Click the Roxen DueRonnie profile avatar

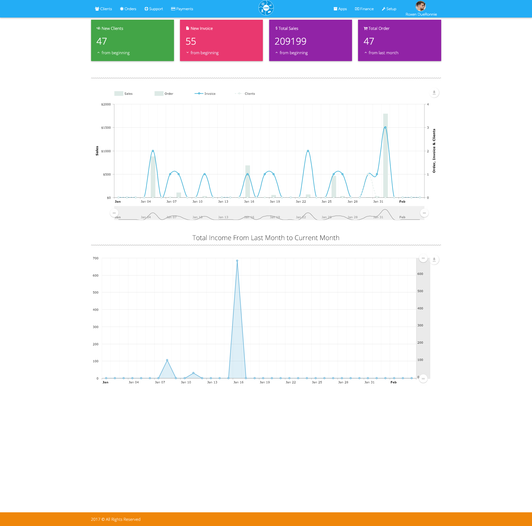click(x=420, y=6)
